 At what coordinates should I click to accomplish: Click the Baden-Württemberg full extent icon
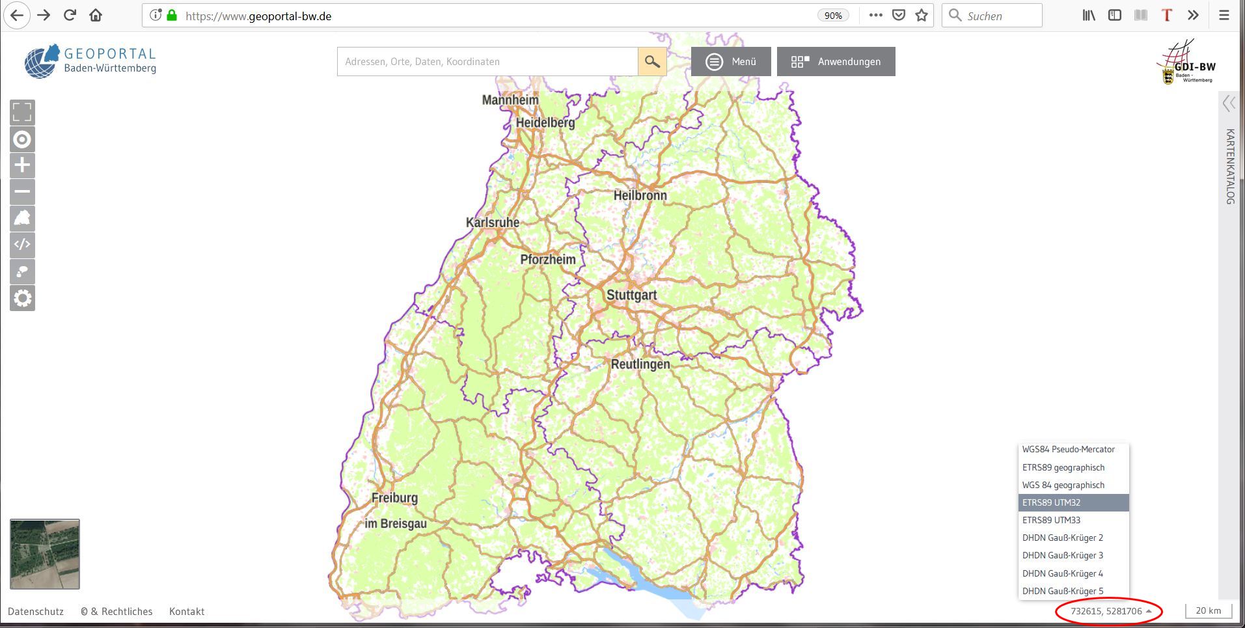point(22,219)
